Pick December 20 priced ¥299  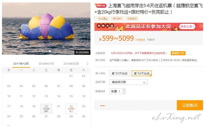click(46, 109)
